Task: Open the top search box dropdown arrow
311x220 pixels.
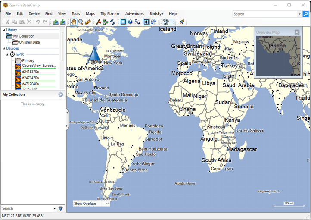Action: [x=299, y=14]
